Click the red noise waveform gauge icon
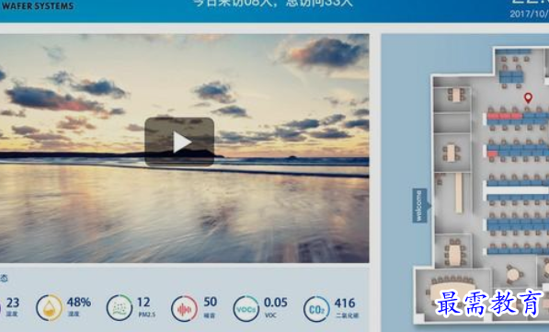The height and width of the screenshot is (332, 549). (185, 308)
